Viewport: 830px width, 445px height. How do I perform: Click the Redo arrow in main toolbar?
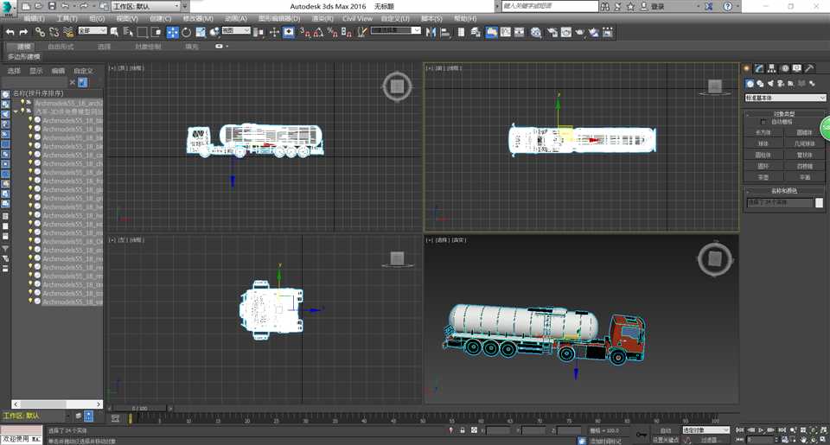[x=23, y=32]
